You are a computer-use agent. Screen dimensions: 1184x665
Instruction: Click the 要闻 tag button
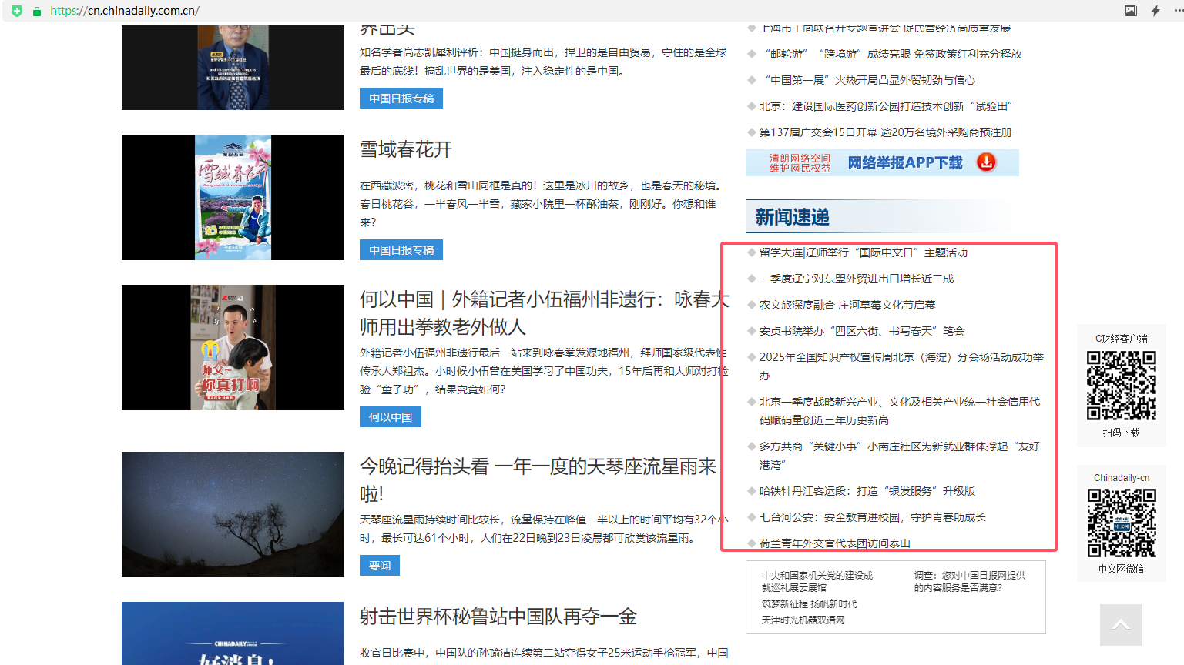pos(380,566)
